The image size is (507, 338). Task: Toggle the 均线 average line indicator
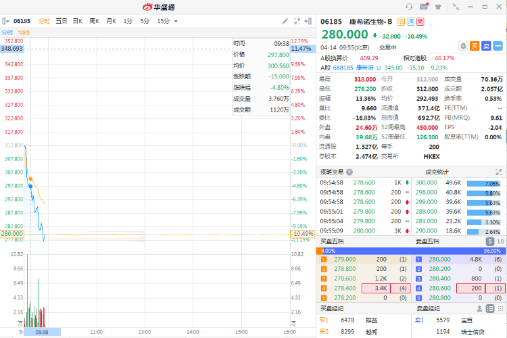click(x=24, y=32)
